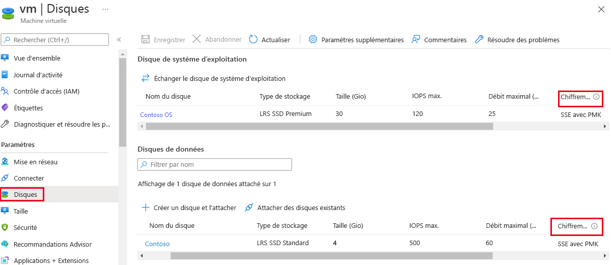Close the Disques blade
Viewport: 611px width, 265px height.
tap(601, 9)
